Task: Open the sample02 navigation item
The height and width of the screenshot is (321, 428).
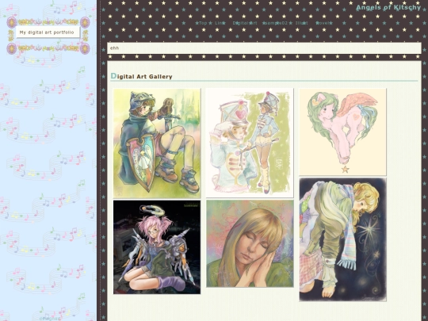Action: tap(277, 23)
